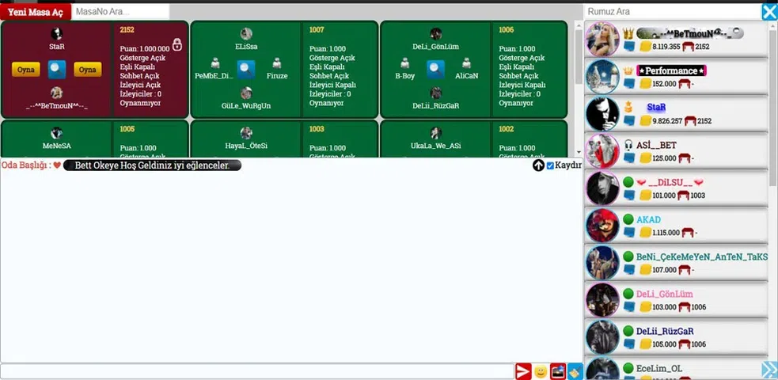Click the right Oyna button on table 2152
Image resolution: width=778 pixels, height=380 pixels.
click(87, 70)
